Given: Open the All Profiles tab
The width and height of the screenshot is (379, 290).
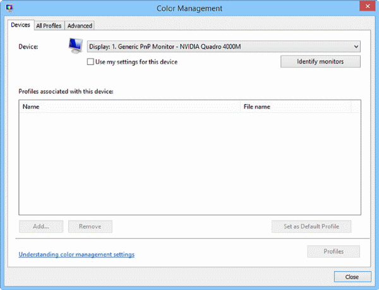Looking at the screenshot, I should click(x=49, y=26).
